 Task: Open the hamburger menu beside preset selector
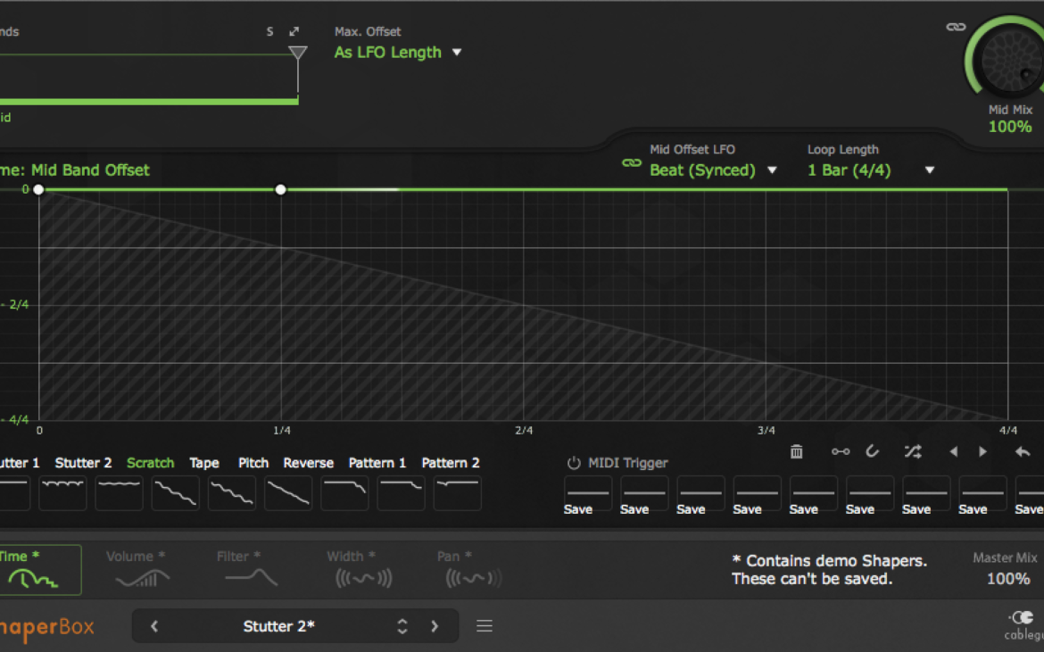click(485, 626)
